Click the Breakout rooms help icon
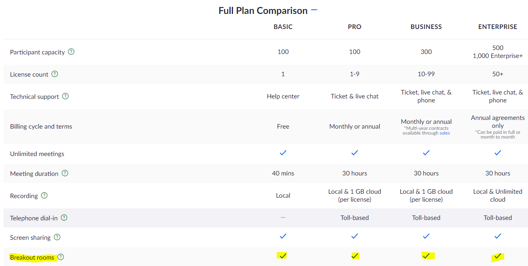Screen dimensions: 528x266 click(61, 257)
